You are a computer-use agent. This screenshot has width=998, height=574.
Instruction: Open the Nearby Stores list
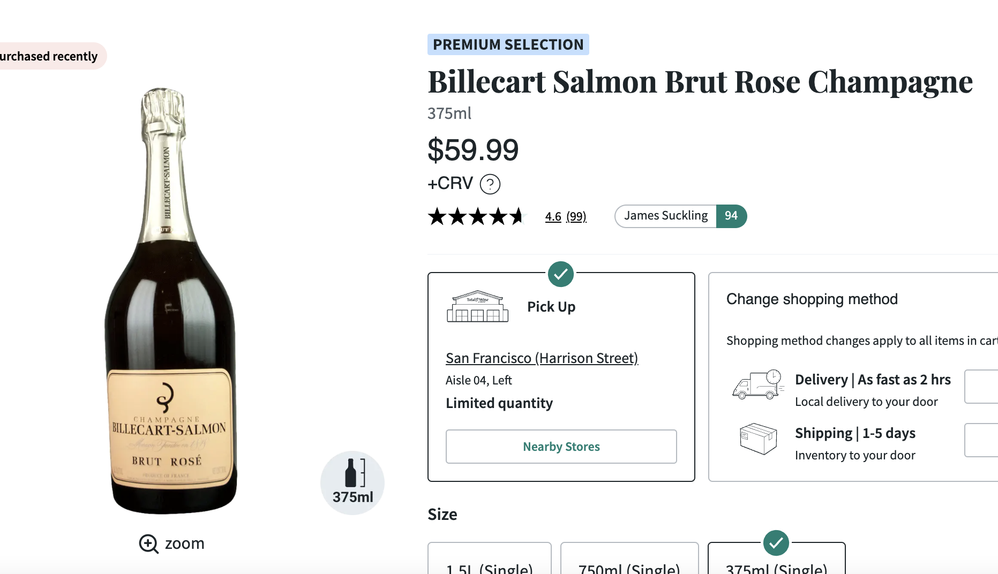[561, 447]
